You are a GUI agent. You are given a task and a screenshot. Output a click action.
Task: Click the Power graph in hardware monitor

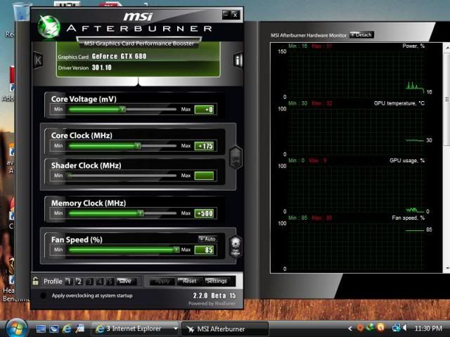(x=356, y=74)
